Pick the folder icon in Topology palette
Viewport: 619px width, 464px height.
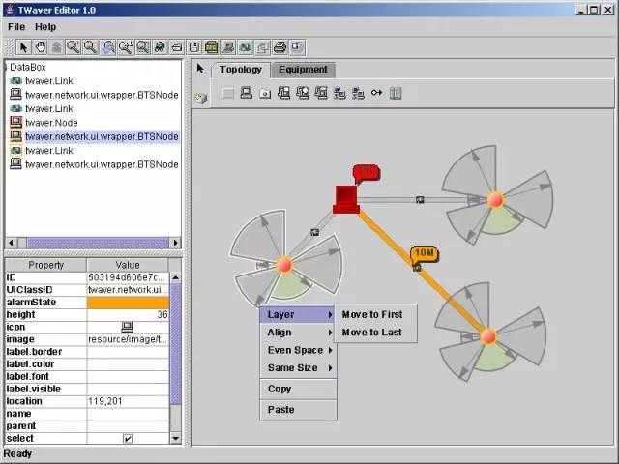click(x=265, y=93)
